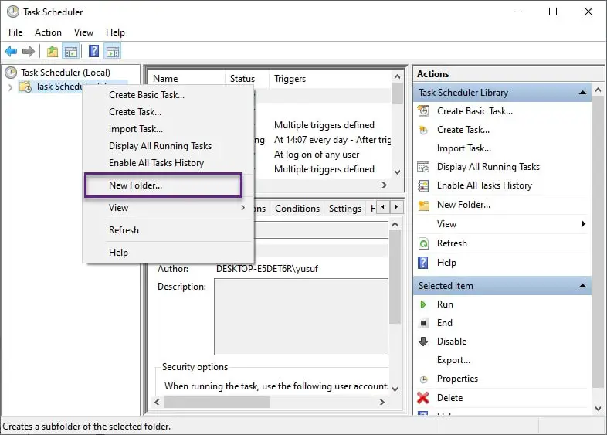Viewport: 607px width, 435px height.
Task: Click the Forward arrow toolbar icon
Action: click(x=29, y=51)
